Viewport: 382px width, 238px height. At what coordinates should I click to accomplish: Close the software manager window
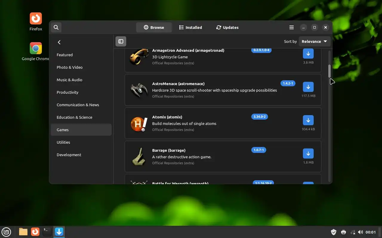coord(326,27)
